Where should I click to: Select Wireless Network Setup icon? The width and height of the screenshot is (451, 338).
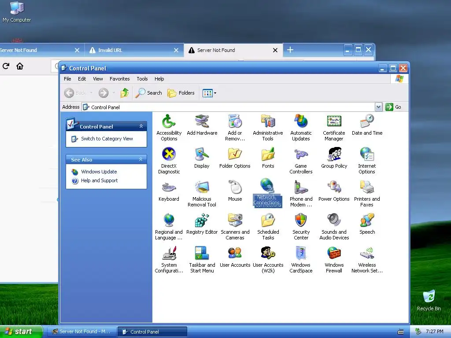367,260
